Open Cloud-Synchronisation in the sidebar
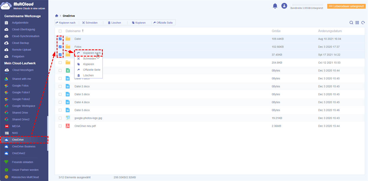The width and height of the screenshot is (368, 181). 26,36
